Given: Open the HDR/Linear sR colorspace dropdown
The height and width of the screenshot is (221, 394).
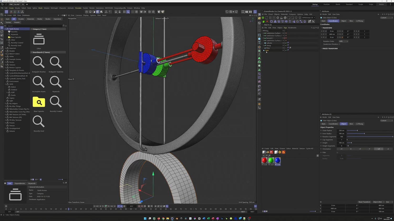Looking at the screenshot, I should (308, 18).
